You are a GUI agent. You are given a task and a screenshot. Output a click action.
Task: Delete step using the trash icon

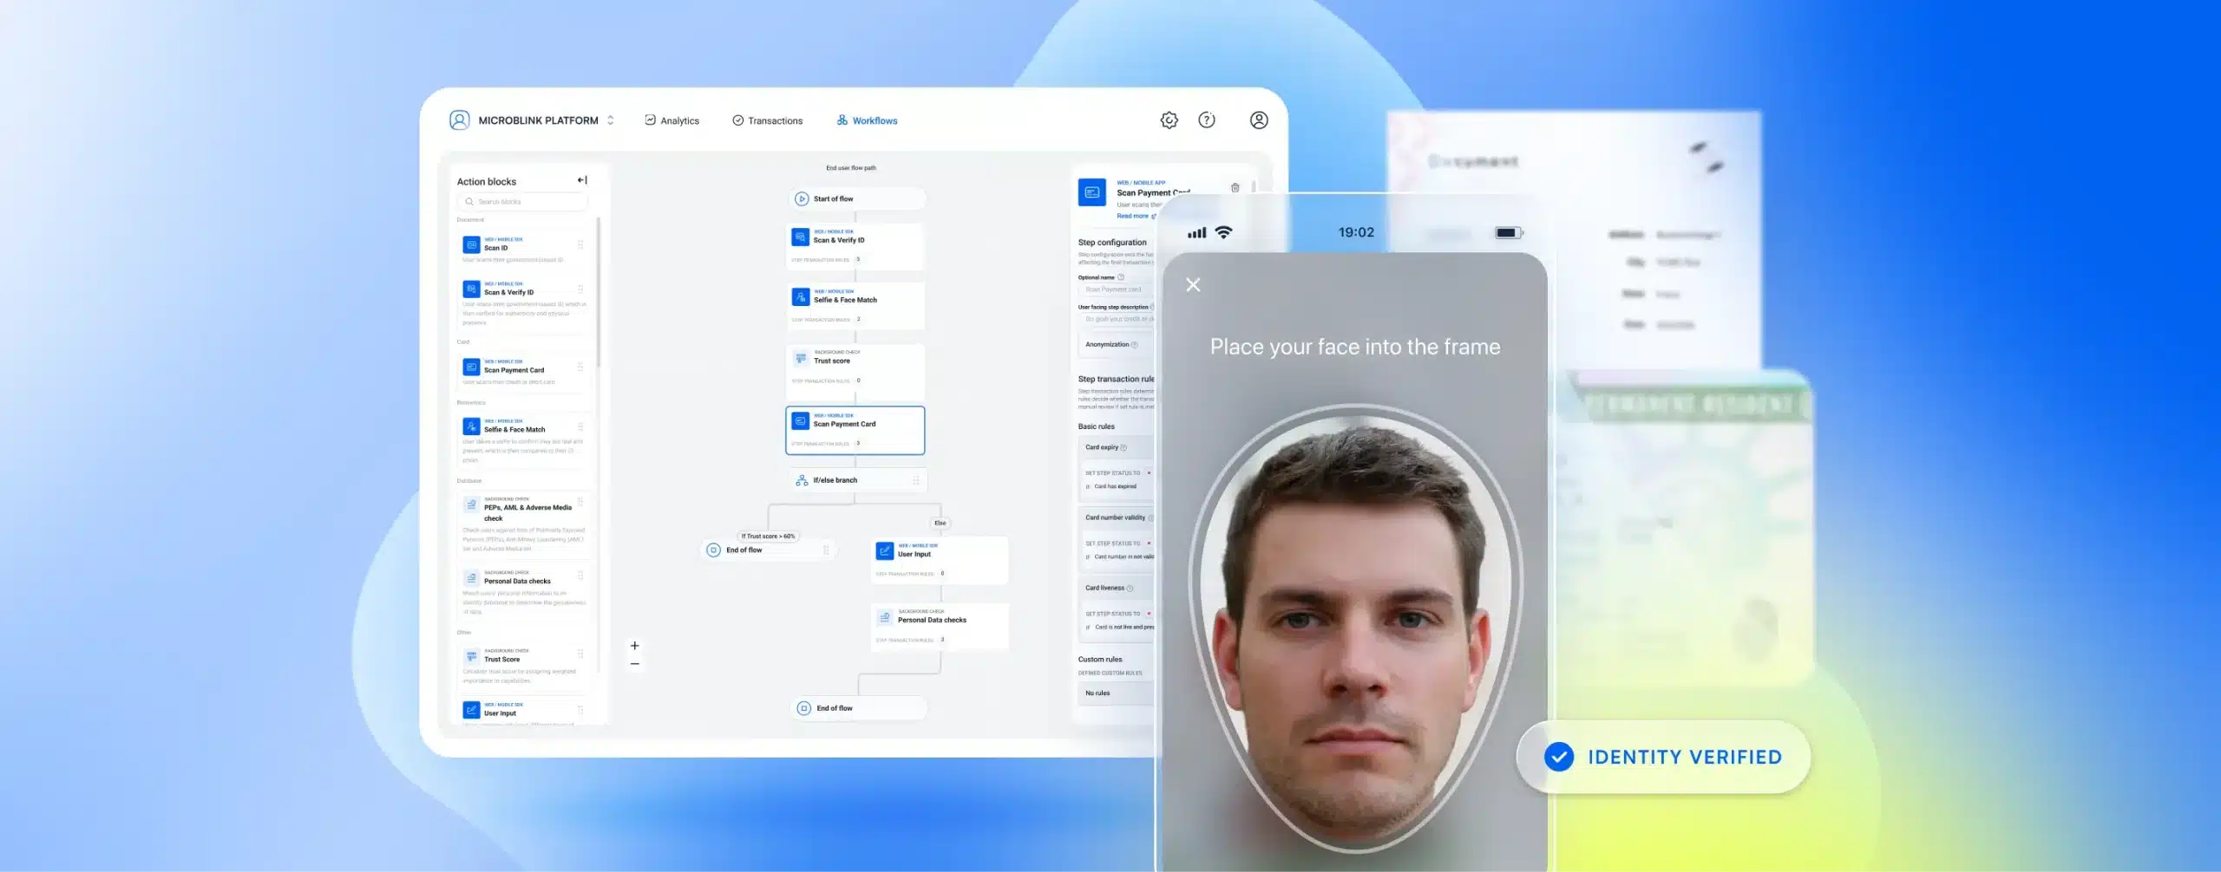[x=1235, y=188]
